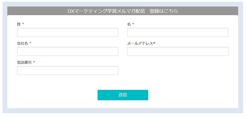Click the 名 field label text
246x117 pixels.
coord(129,24)
